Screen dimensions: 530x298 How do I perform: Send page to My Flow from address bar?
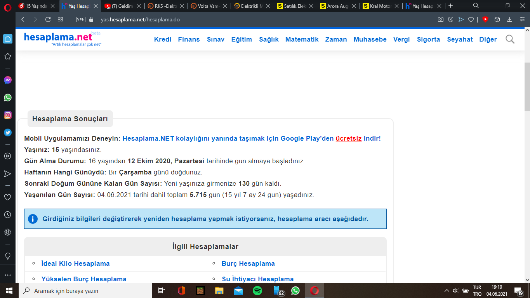coord(461,19)
